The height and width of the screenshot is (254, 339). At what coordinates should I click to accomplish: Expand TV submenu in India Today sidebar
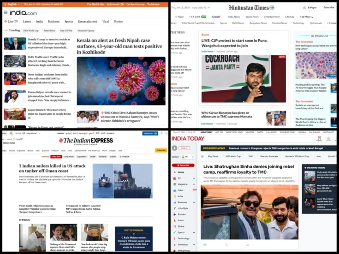pyautogui.click(x=194, y=178)
